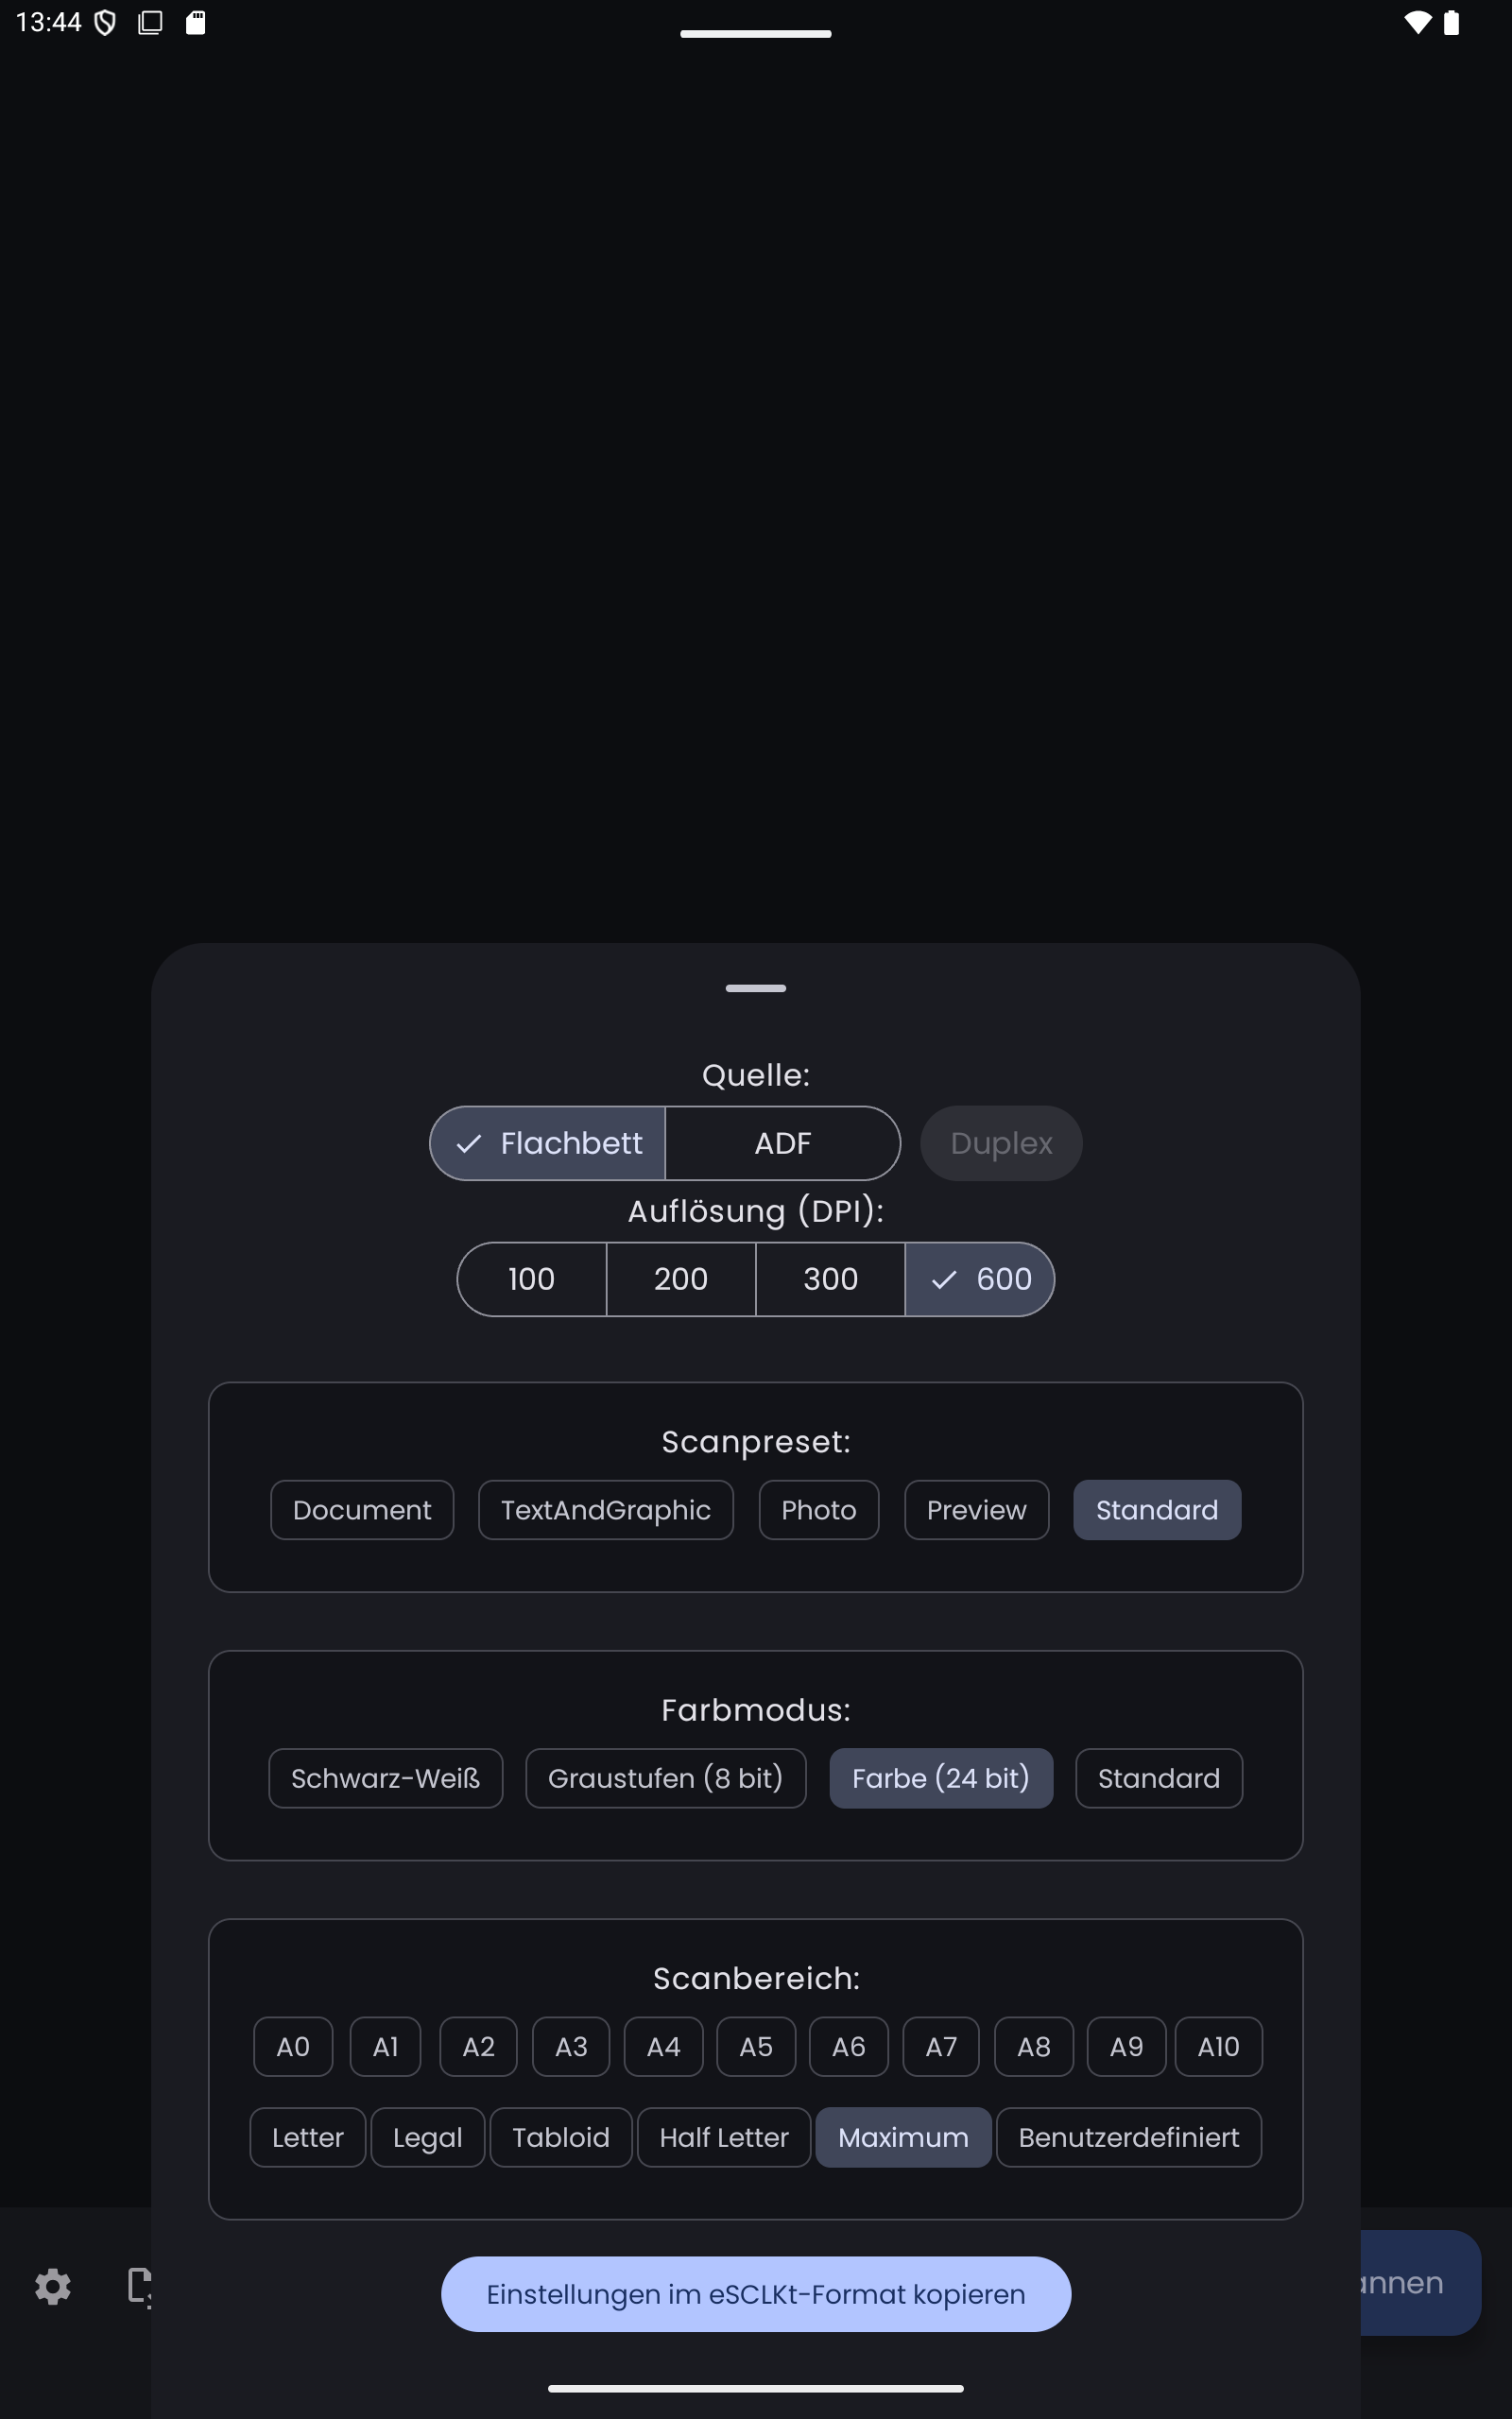Viewport: 1512px width, 2419px height.
Task: Tap the partially hidden page icon beside gear
Action: (138, 2285)
